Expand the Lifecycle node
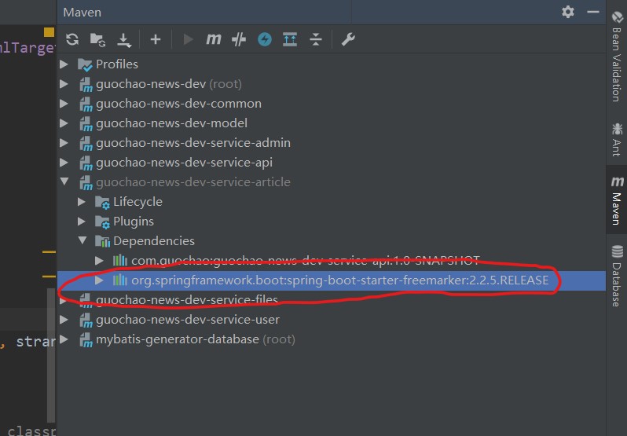The height and width of the screenshot is (436, 627). click(x=82, y=201)
